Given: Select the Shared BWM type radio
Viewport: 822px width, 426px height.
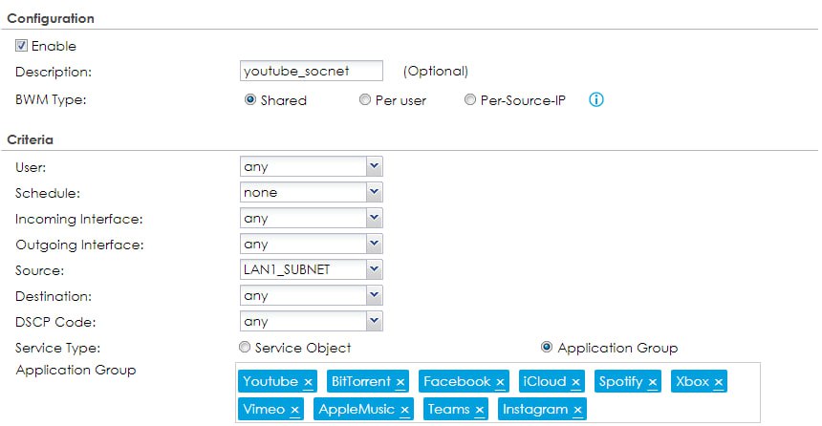Looking at the screenshot, I should coord(250,100).
